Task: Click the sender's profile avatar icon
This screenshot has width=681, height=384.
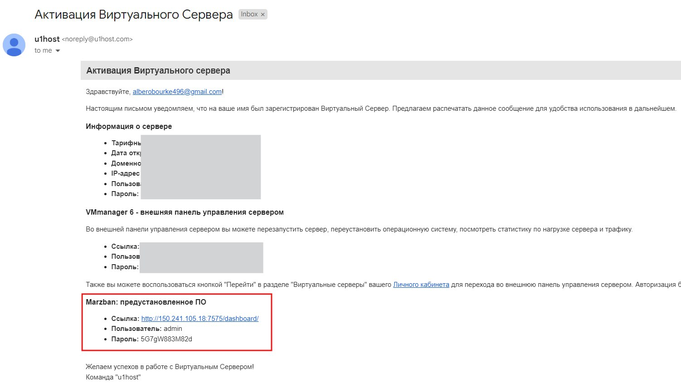Action: coord(14,45)
